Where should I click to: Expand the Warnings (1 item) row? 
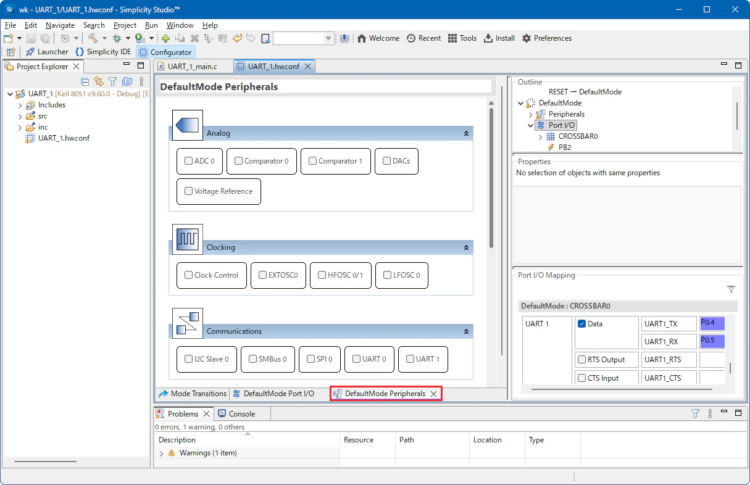click(x=162, y=454)
